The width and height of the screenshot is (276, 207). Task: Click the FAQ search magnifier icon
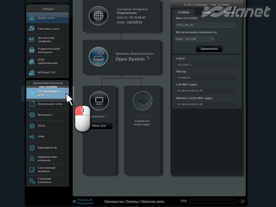(242, 201)
